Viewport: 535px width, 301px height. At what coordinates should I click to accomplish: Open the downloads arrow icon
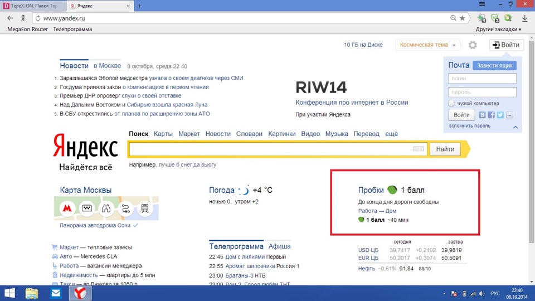tap(525, 18)
